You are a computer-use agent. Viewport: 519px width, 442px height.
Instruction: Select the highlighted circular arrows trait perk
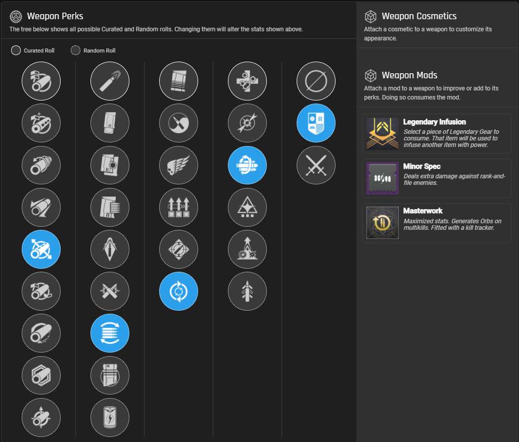(178, 291)
